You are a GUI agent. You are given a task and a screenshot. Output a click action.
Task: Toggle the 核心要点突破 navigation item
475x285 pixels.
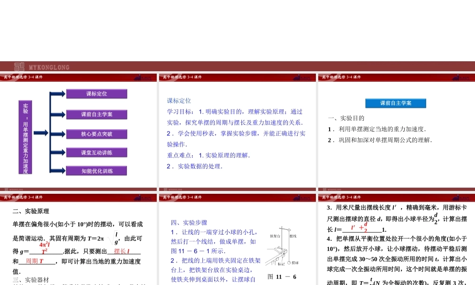point(97,133)
